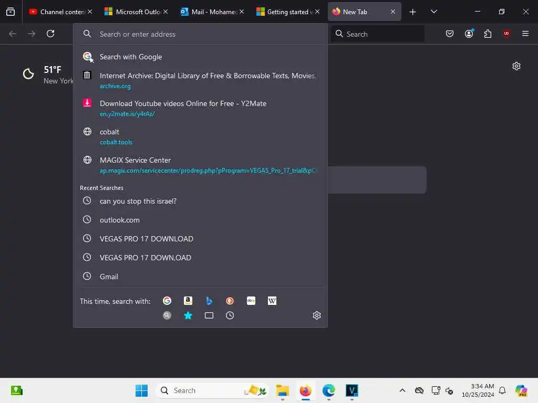The image size is (538, 403).
Task: Click the toolbar Search box
Action: point(378,34)
